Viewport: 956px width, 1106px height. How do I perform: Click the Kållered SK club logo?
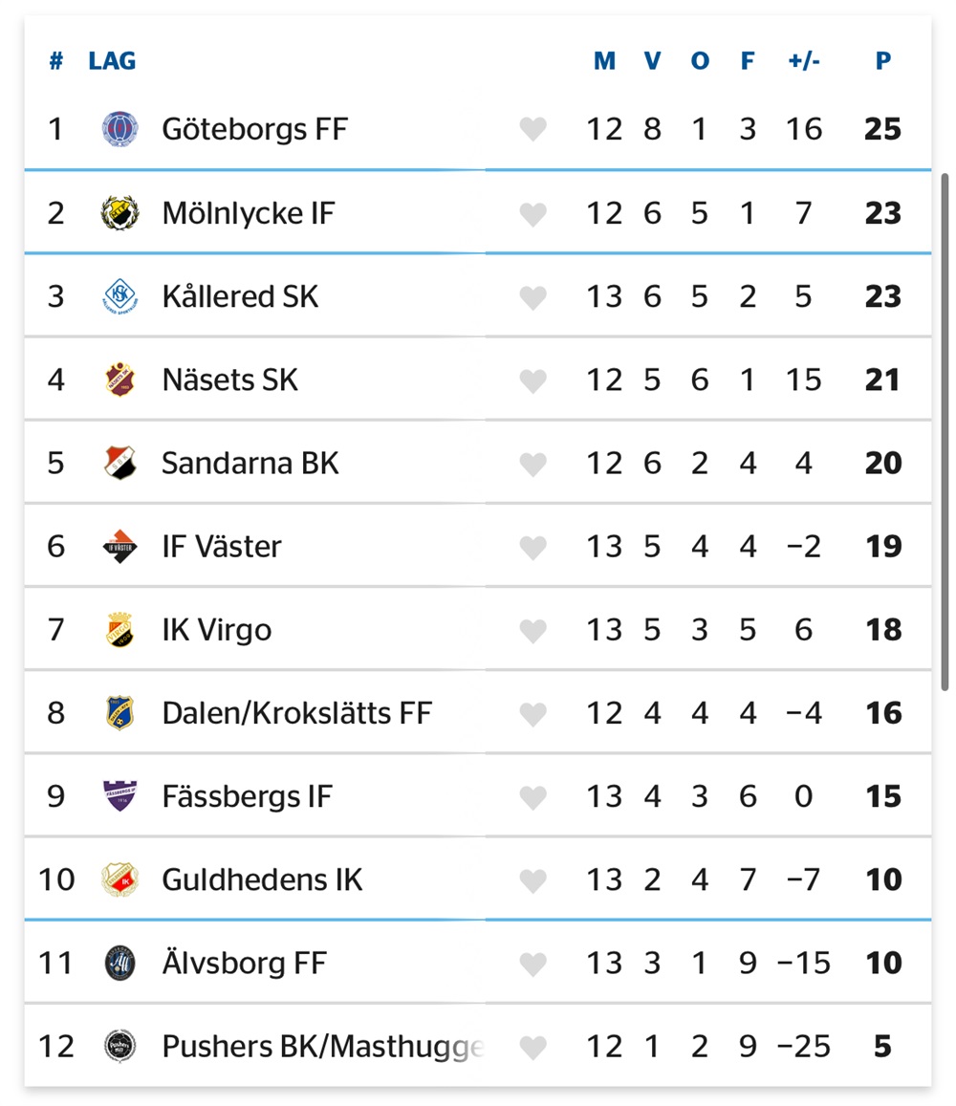[119, 296]
